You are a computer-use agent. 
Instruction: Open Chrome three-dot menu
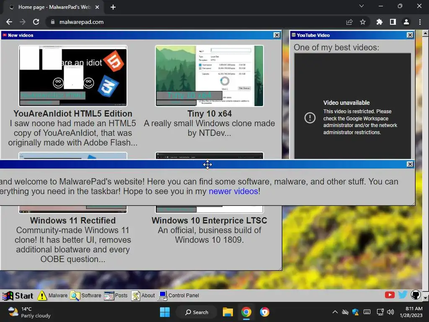click(x=420, y=22)
